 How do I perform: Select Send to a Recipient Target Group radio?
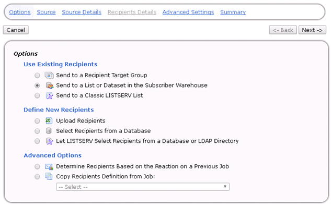[37, 76]
